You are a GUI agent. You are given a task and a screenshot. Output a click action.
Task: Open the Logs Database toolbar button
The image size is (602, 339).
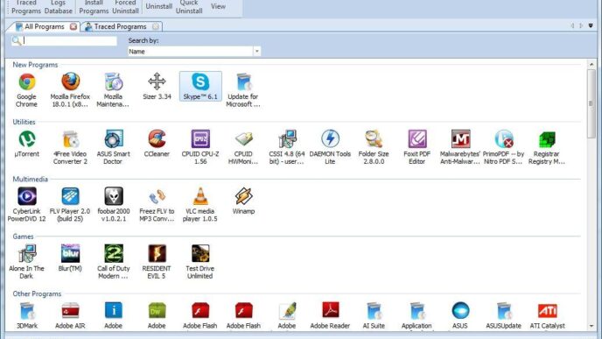click(58, 7)
